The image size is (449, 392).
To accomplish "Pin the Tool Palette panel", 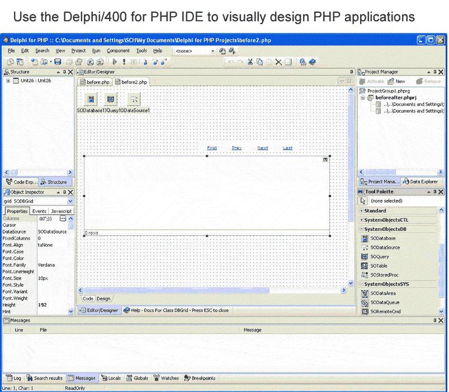I will (435, 192).
